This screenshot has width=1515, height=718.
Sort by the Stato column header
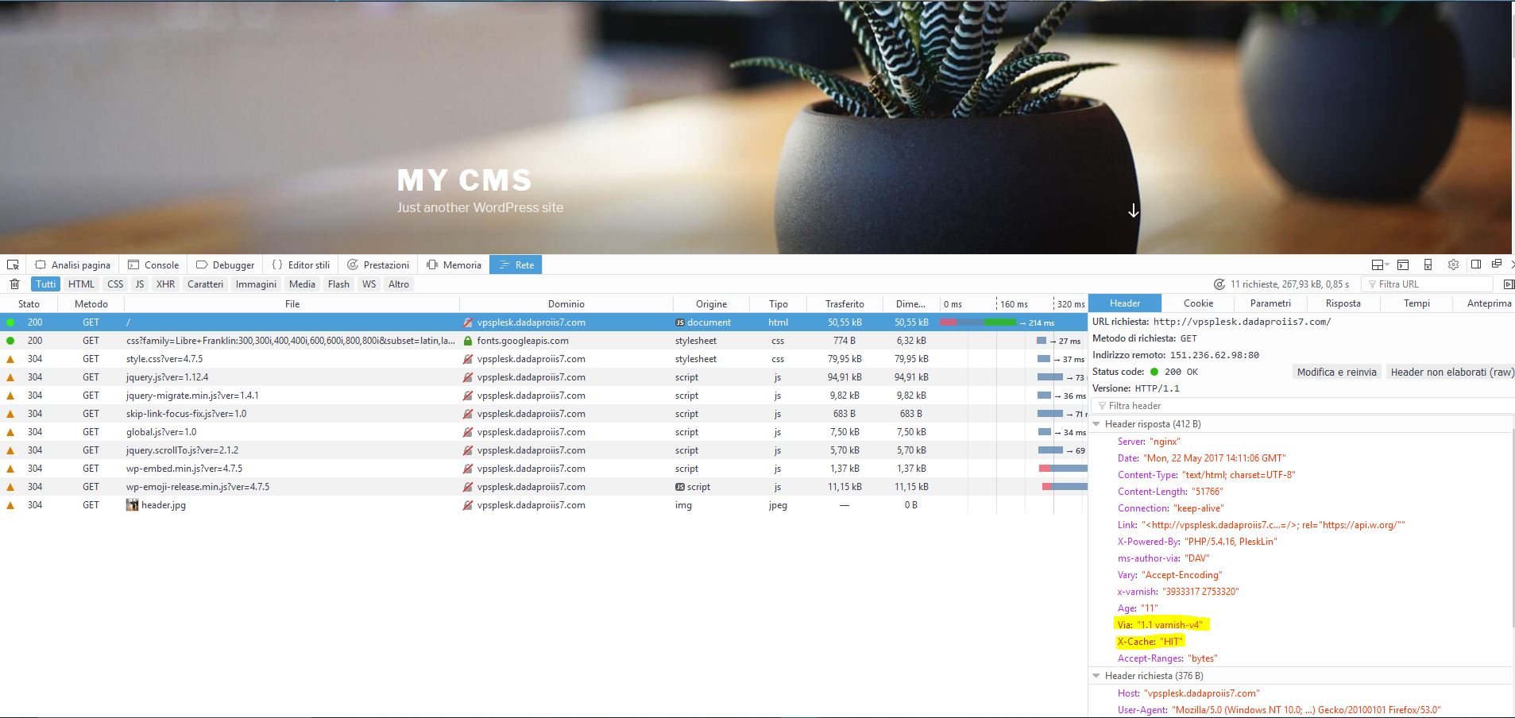[x=29, y=303]
